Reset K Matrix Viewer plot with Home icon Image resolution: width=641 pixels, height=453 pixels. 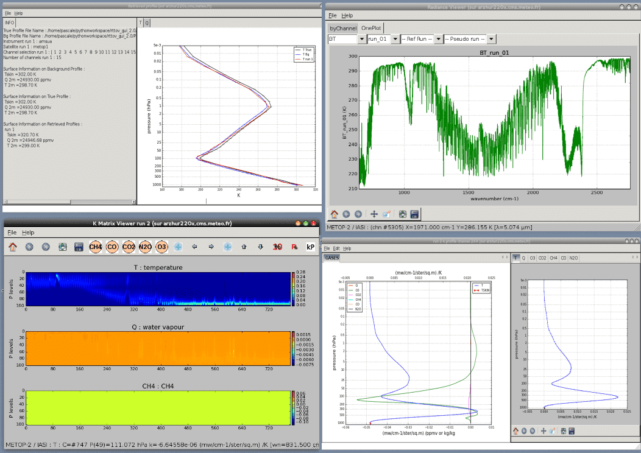(x=13, y=247)
